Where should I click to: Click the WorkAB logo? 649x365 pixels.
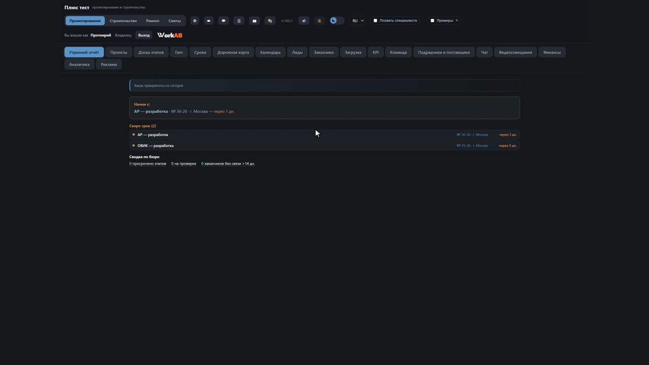click(170, 35)
